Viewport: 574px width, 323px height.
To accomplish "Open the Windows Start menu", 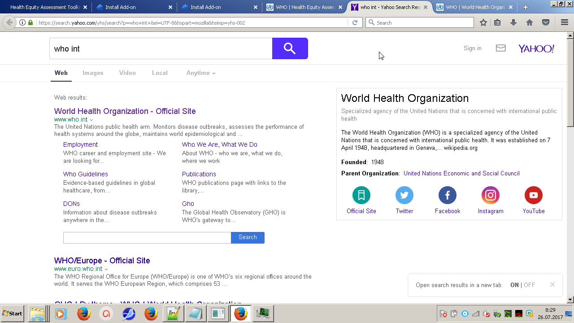I will (13, 314).
